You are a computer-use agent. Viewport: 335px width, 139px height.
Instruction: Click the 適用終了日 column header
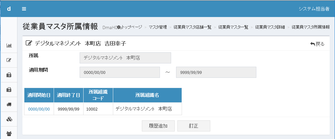pyautogui.click(x=68, y=95)
